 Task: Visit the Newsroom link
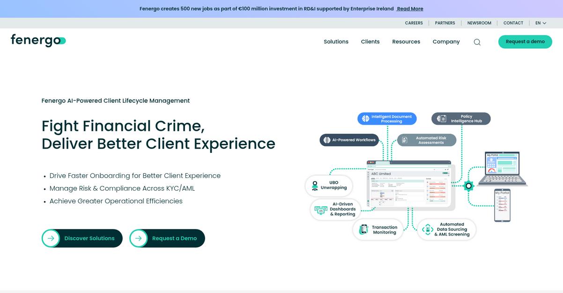[x=479, y=23]
